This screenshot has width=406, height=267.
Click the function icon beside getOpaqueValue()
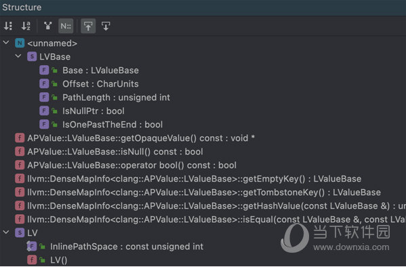coord(20,138)
